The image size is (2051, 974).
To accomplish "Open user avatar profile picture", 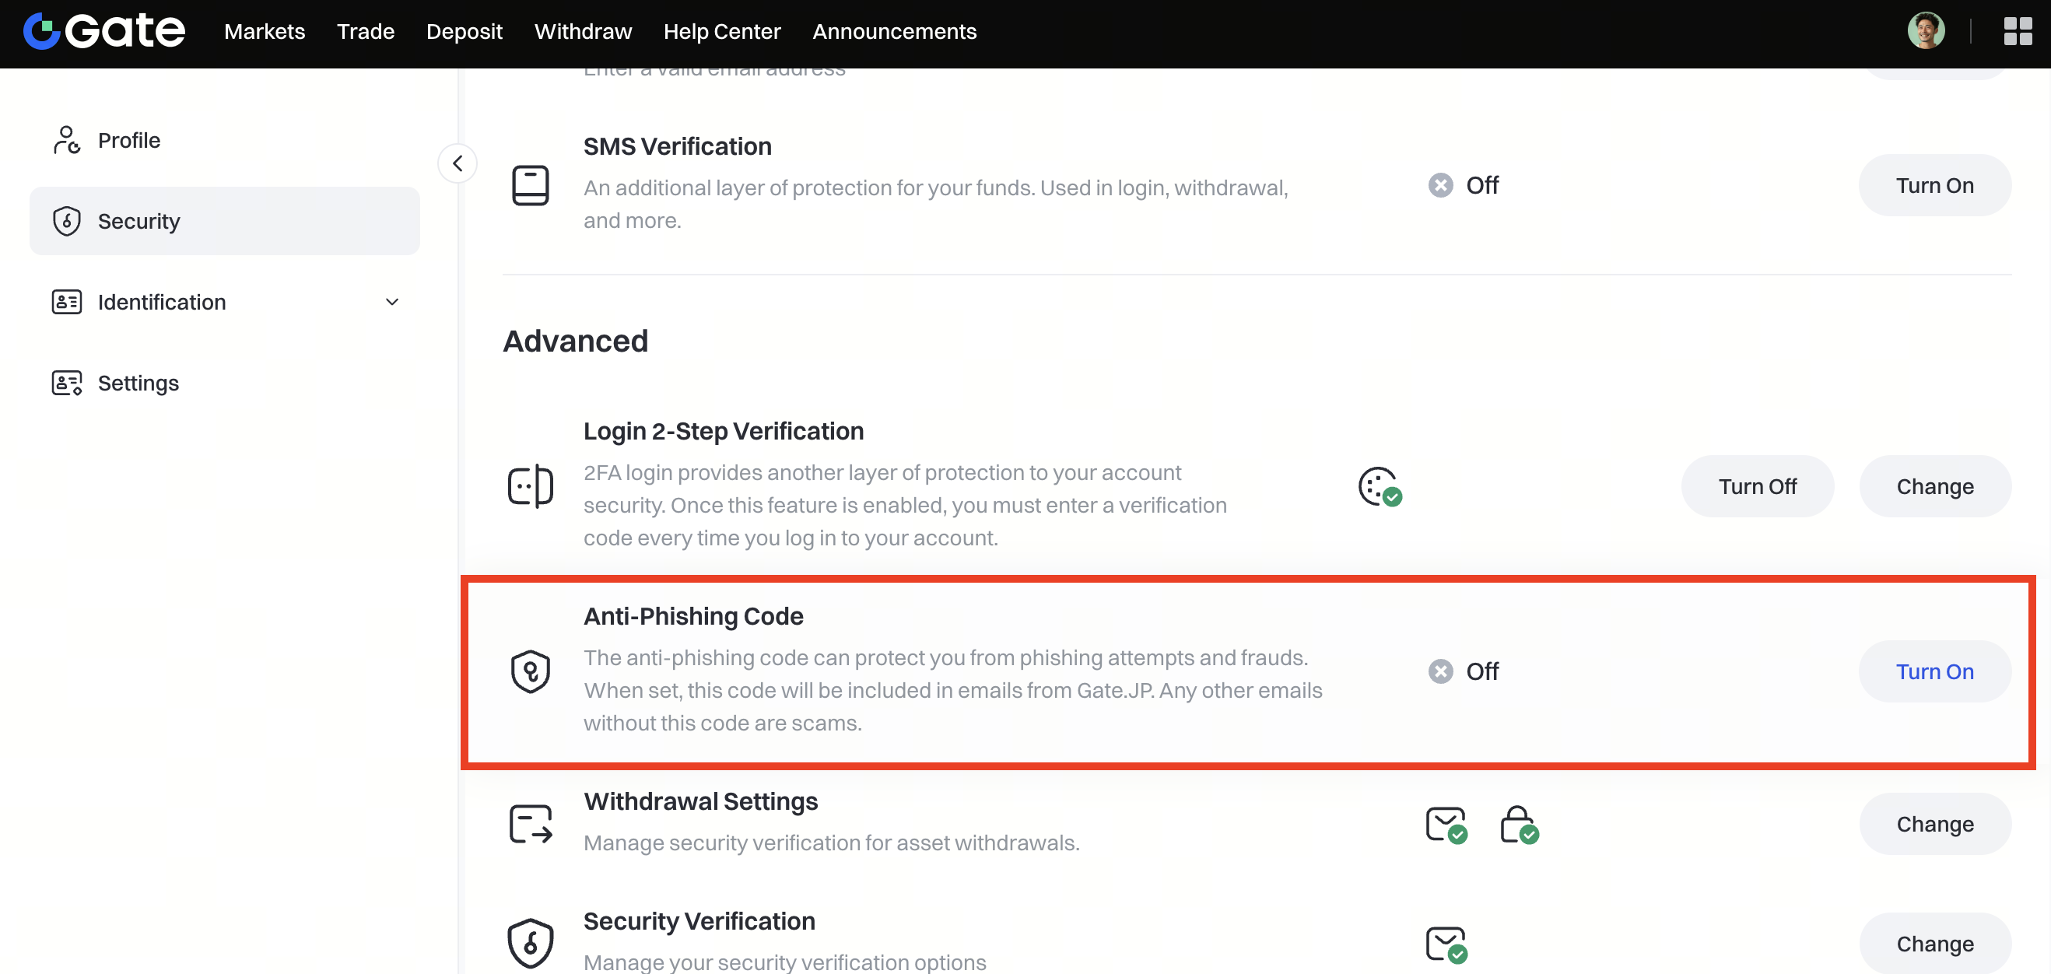I will coord(1926,31).
